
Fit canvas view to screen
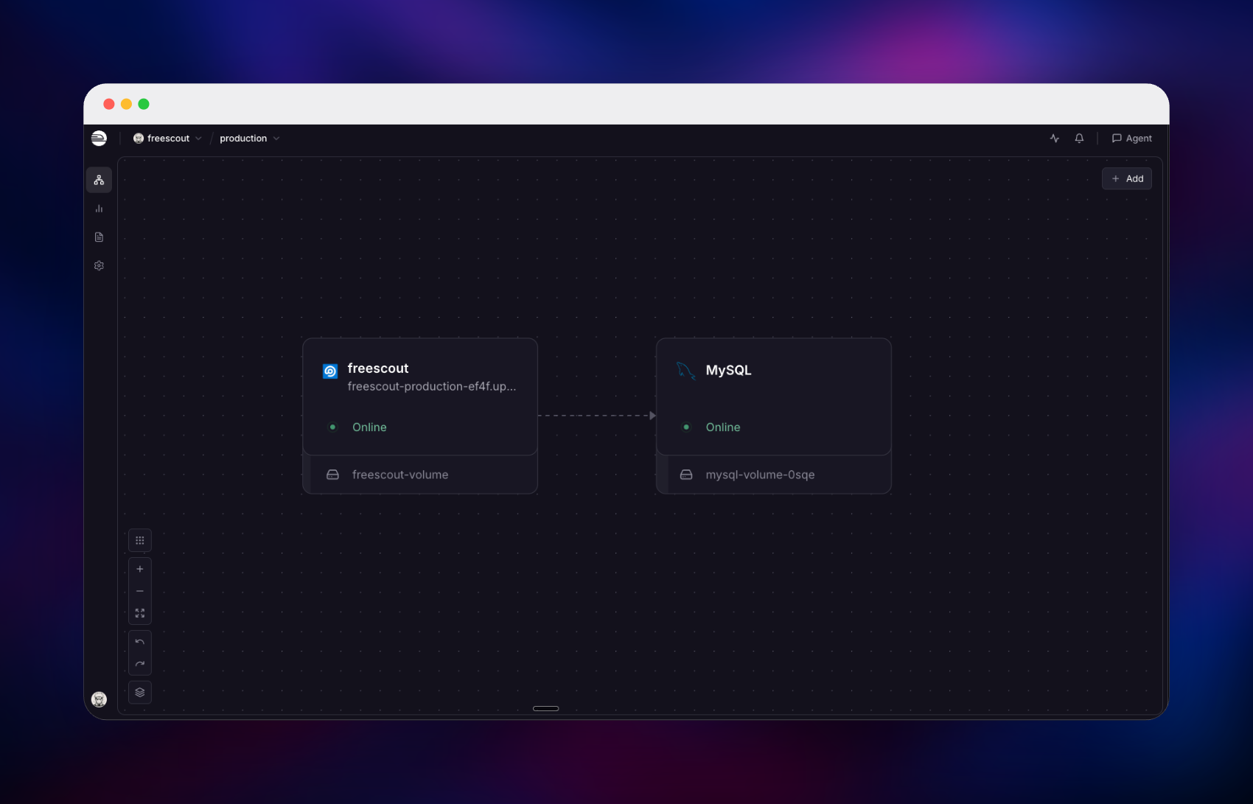140,613
